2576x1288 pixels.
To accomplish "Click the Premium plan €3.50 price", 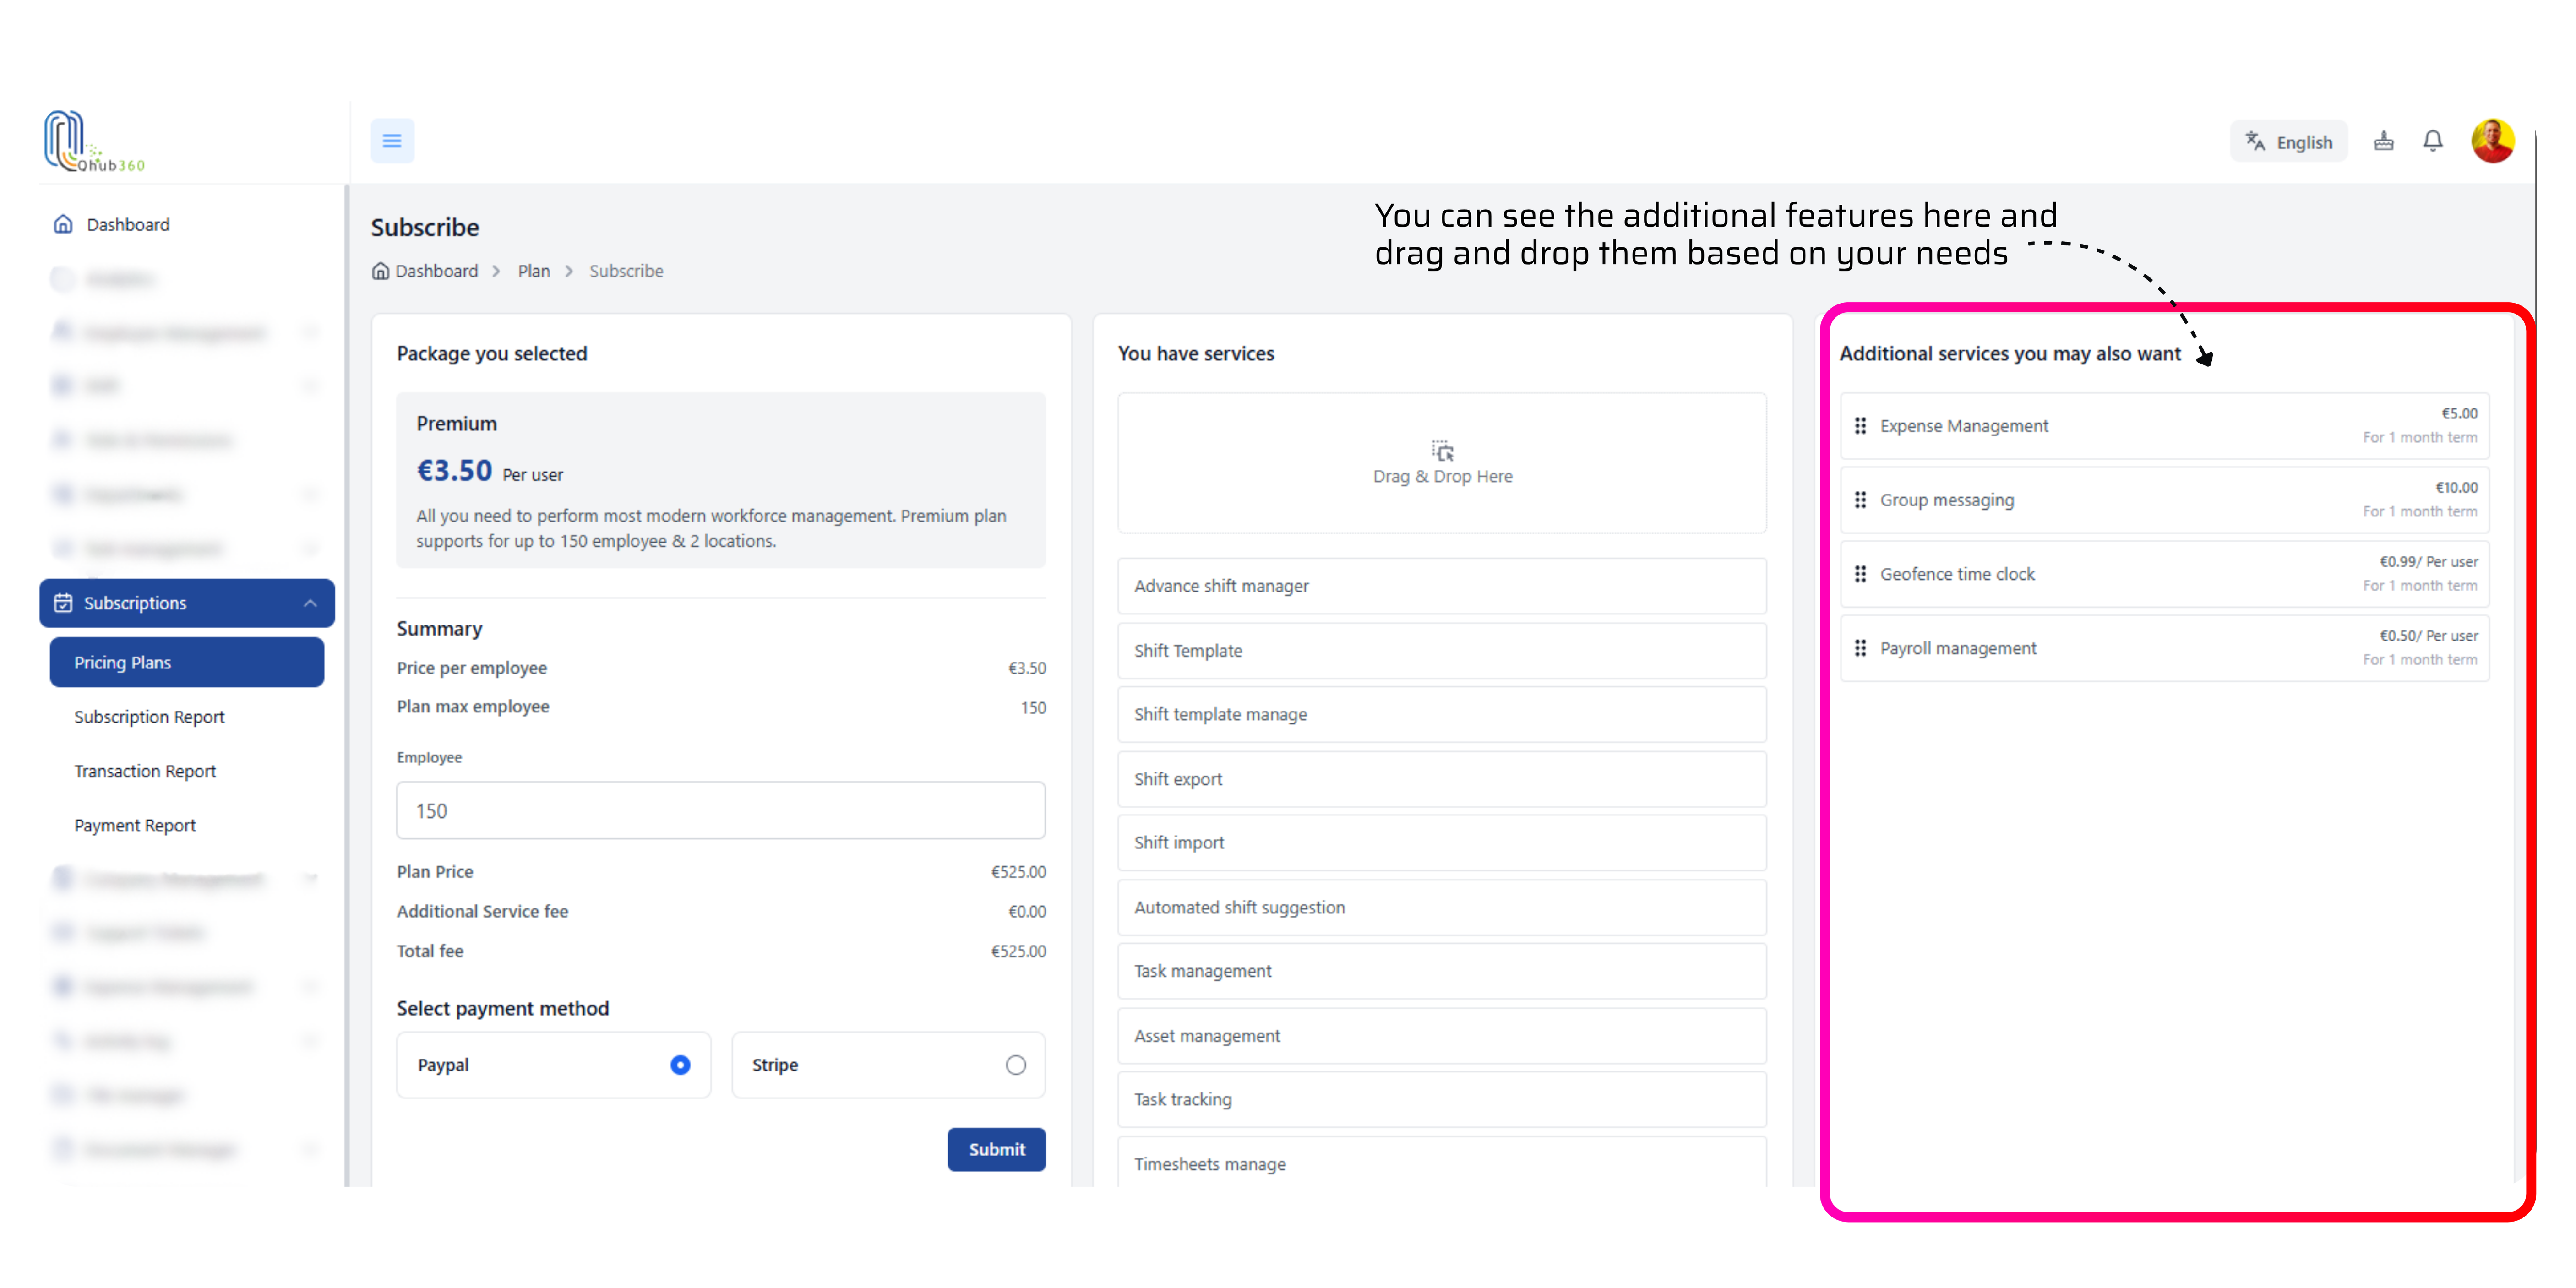I will pyautogui.click(x=454, y=471).
